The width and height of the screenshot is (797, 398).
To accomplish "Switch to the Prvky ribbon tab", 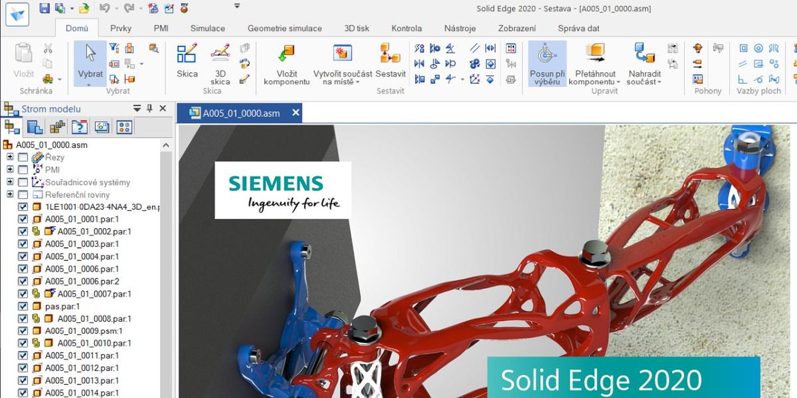I will click(121, 28).
